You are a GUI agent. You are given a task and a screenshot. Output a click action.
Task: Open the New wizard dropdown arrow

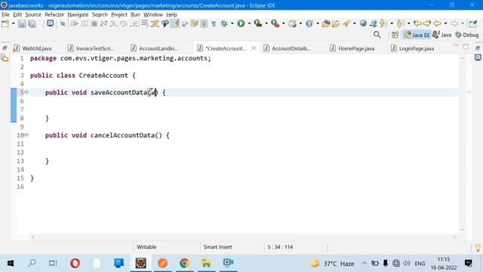coord(14,23)
